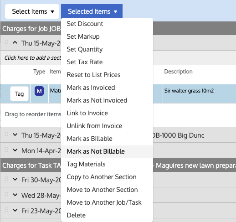Collapse the expanded Thu 15-May section
The image size is (236, 222).
(x=15, y=43)
